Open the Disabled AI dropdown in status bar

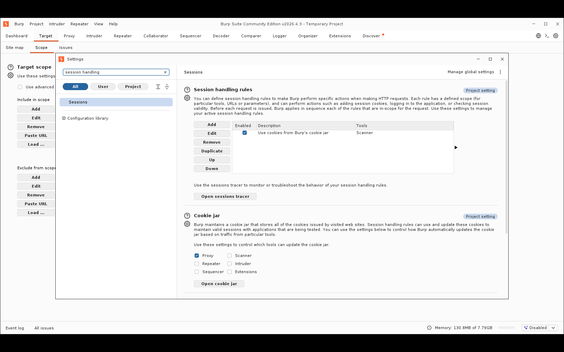pyautogui.click(x=553, y=328)
